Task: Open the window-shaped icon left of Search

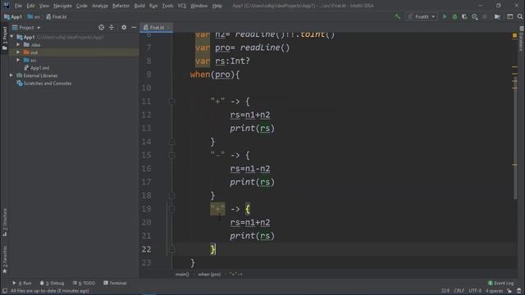Action: (x=510, y=16)
